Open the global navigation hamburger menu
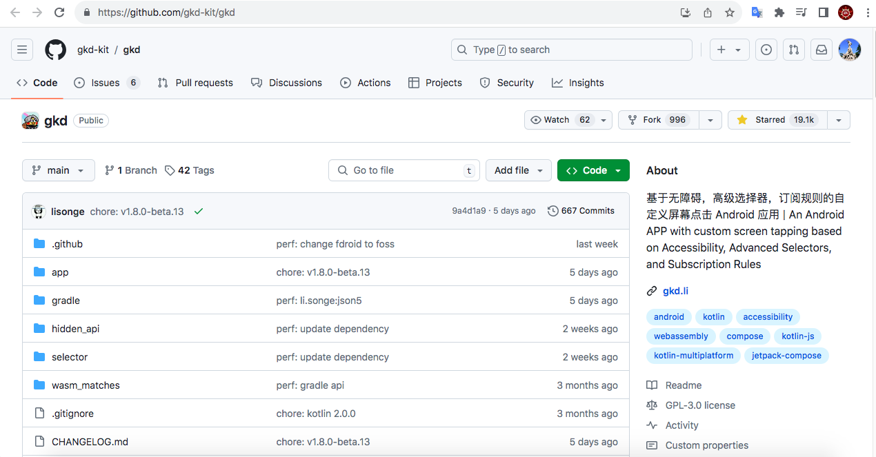The image size is (876, 457). tap(22, 50)
